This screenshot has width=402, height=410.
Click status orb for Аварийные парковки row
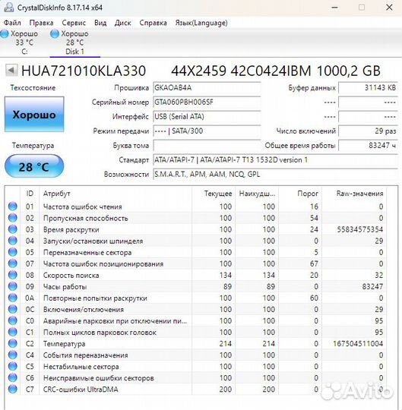click(x=13, y=320)
